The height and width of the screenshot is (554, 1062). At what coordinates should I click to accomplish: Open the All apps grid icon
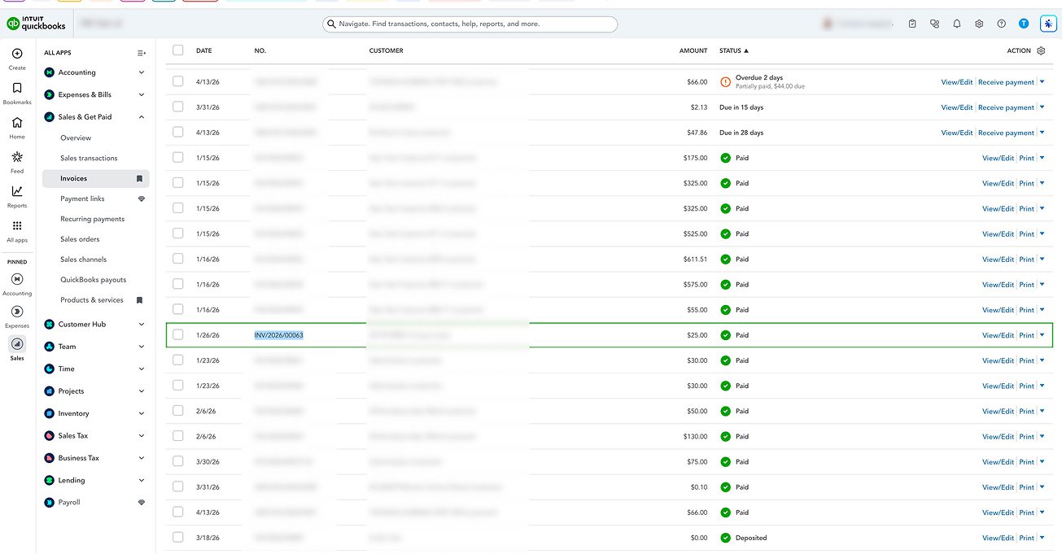17,226
